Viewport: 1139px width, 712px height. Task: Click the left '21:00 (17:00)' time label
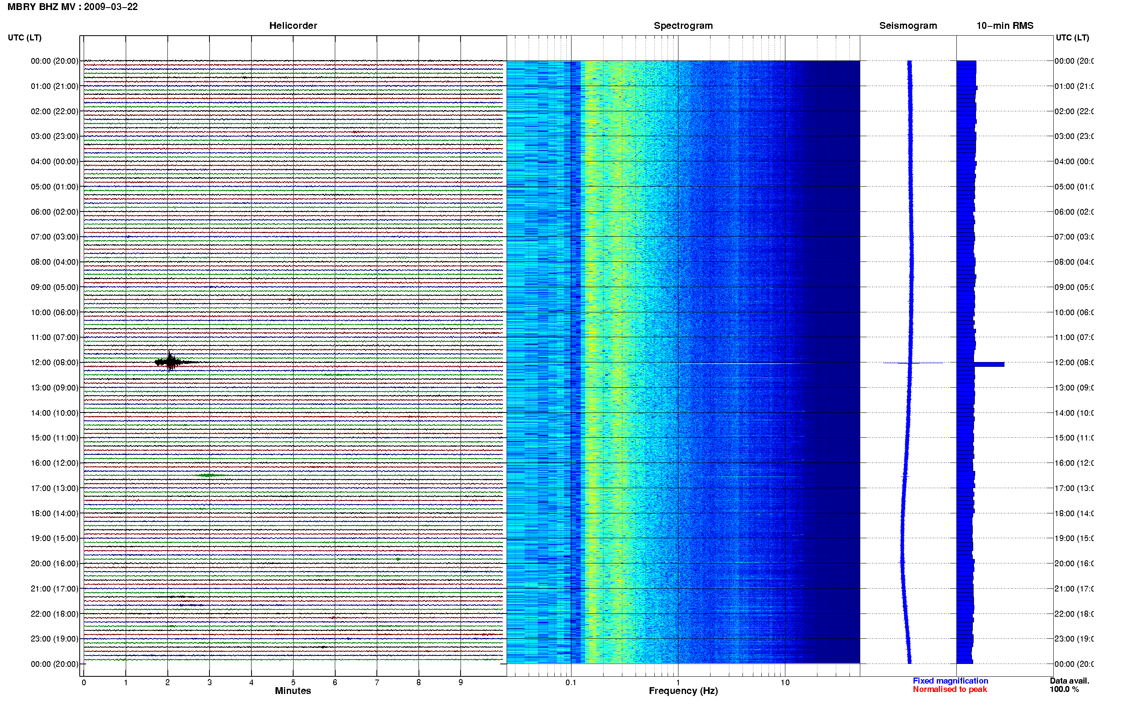pos(54,589)
